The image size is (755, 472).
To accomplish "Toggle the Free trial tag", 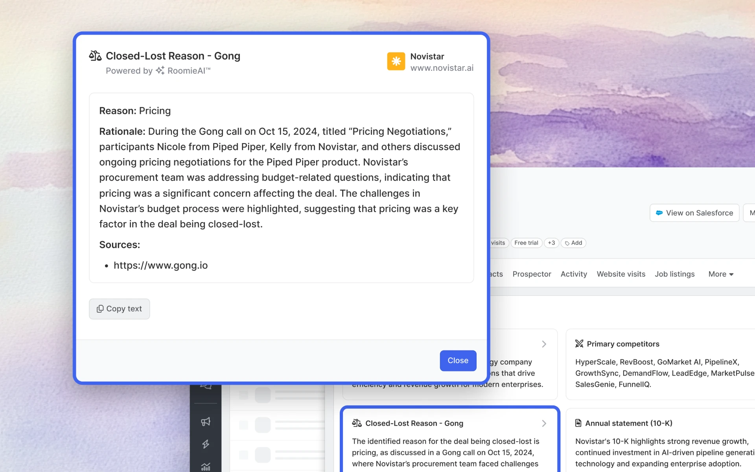I will pyautogui.click(x=526, y=243).
